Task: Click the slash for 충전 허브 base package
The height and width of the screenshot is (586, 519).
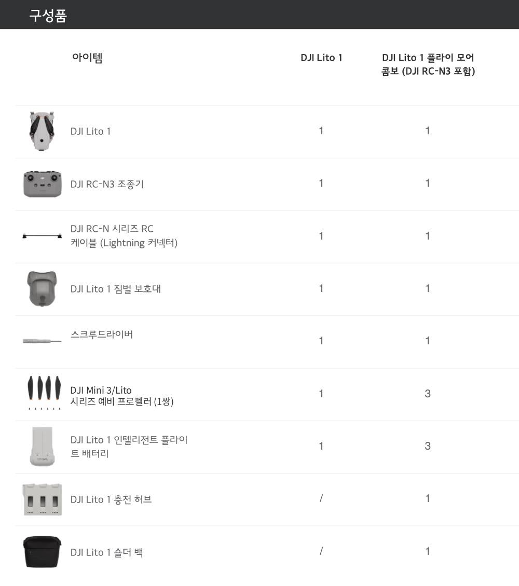Action: click(321, 498)
